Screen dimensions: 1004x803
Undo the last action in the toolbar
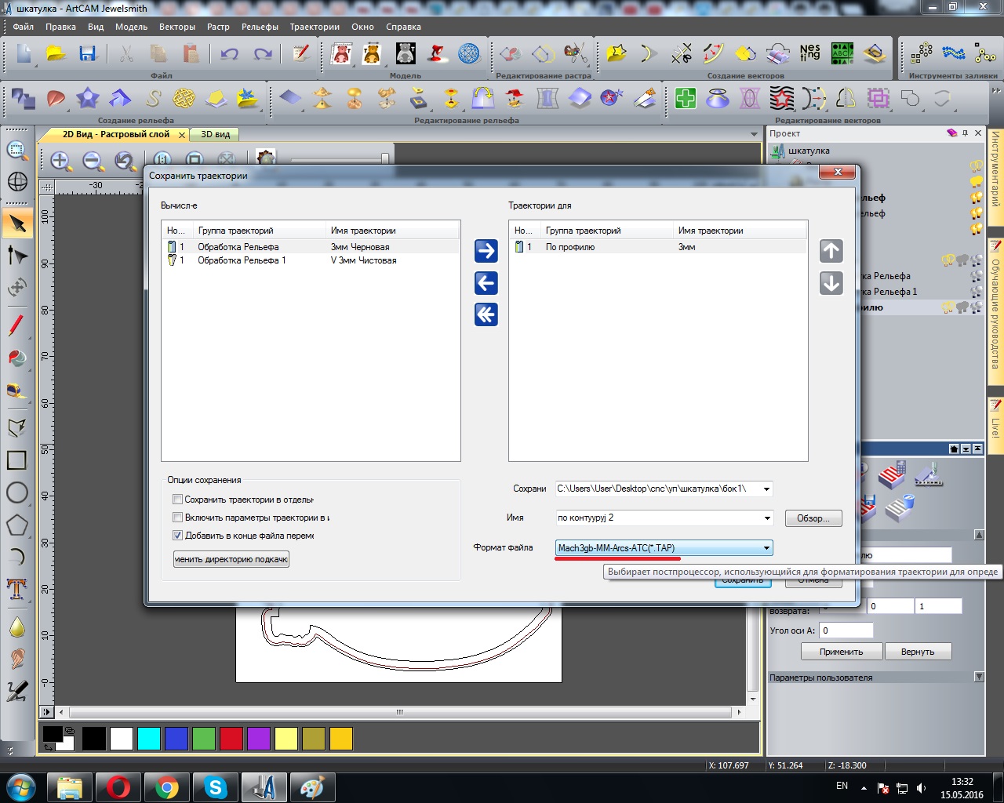tap(229, 53)
